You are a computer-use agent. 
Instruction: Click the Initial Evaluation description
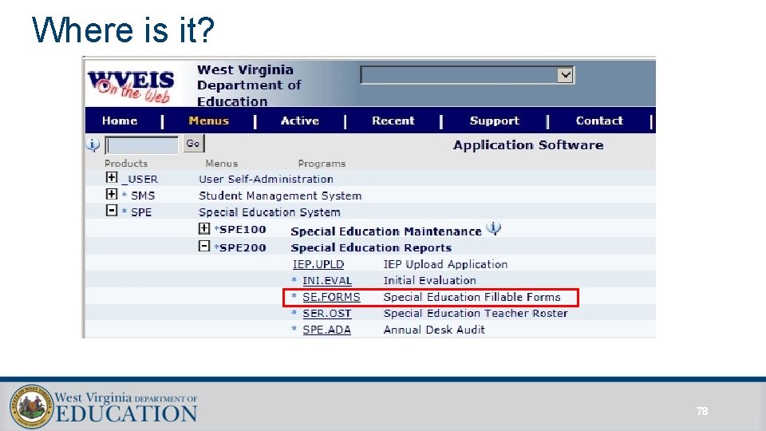click(x=429, y=280)
